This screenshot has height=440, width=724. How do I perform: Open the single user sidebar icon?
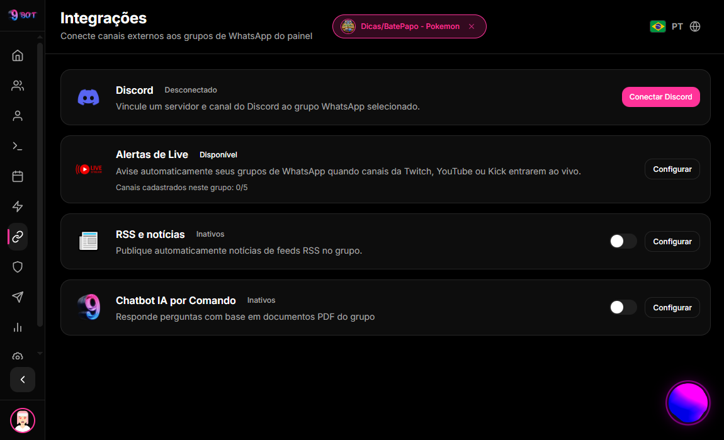[18, 116]
